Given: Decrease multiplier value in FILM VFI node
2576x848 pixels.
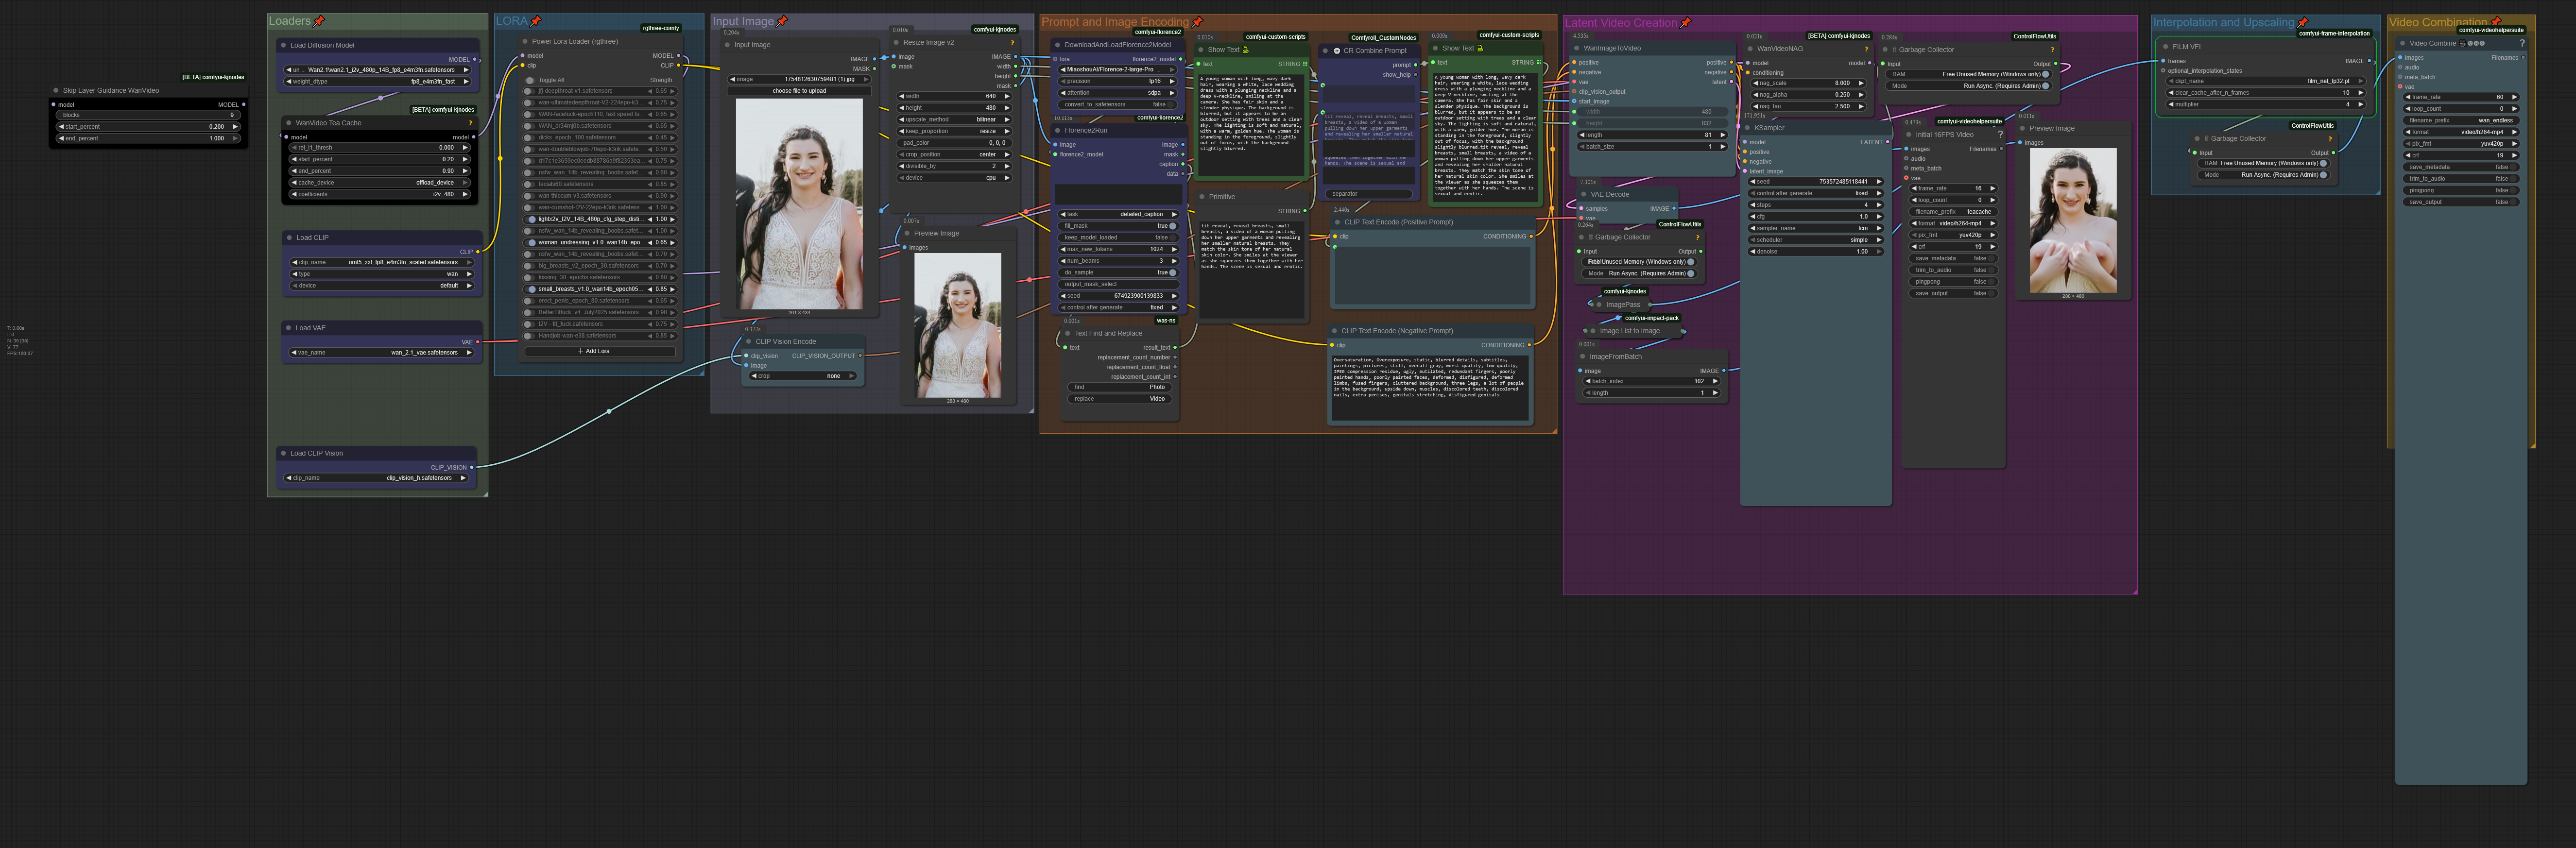Looking at the screenshot, I should click(2171, 104).
